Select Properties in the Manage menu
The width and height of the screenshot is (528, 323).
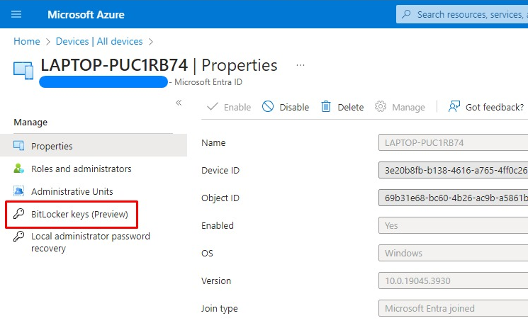(x=94, y=146)
